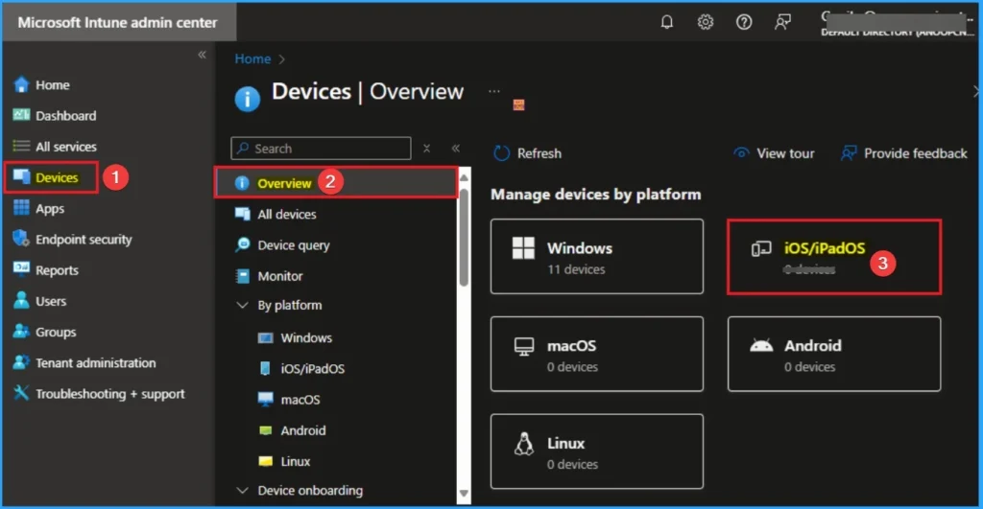Click the menu scrollbar up arrow
Viewport: 983px width, 509px height.
(x=464, y=177)
